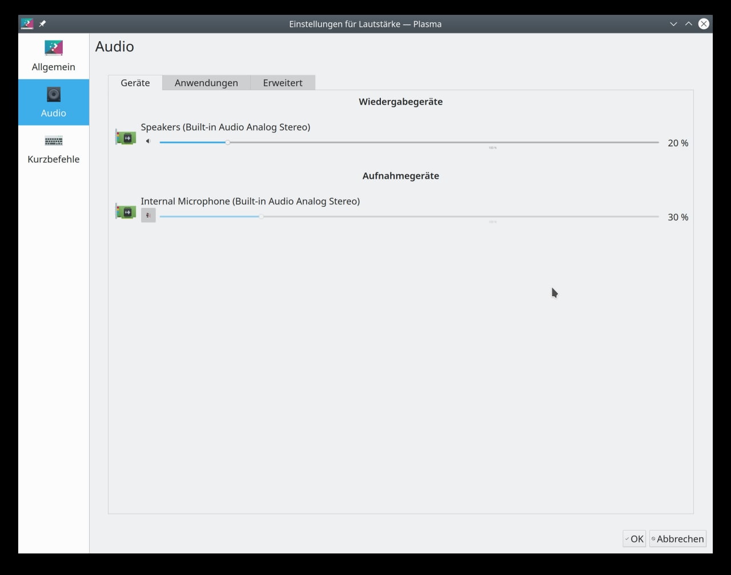The width and height of the screenshot is (731, 575).
Task: Adjust the Internal Microphone volume slider
Action: coord(409,216)
